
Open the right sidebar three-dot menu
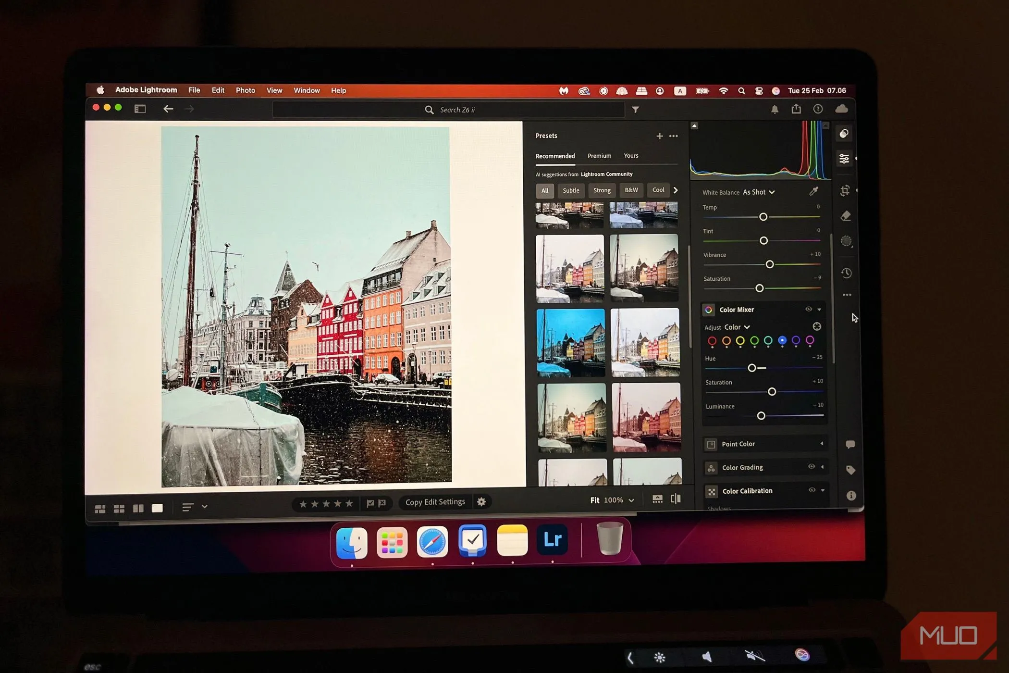point(847,295)
